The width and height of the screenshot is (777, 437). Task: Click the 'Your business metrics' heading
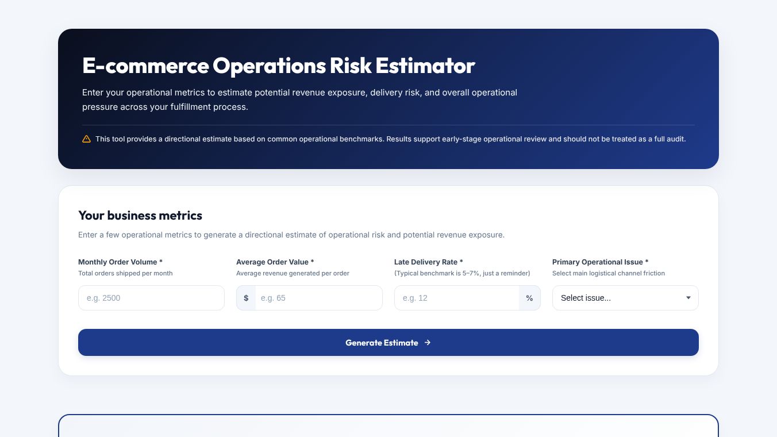pyautogui.click(x=140, y=216)
